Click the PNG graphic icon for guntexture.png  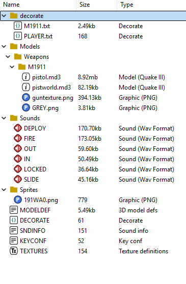coord(26,98)
